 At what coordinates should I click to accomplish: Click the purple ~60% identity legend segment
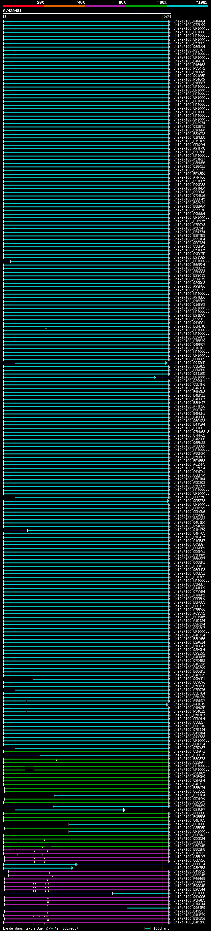click(x=106, y=6)
